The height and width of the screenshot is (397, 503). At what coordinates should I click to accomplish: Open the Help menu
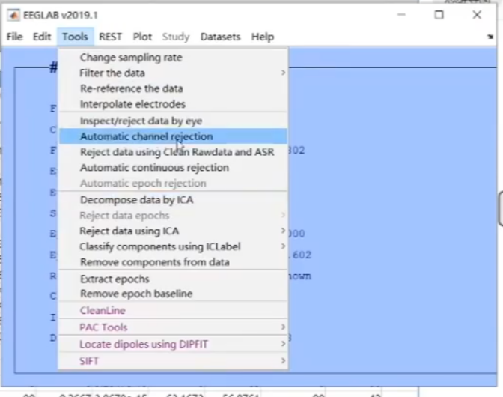(263, 37)
